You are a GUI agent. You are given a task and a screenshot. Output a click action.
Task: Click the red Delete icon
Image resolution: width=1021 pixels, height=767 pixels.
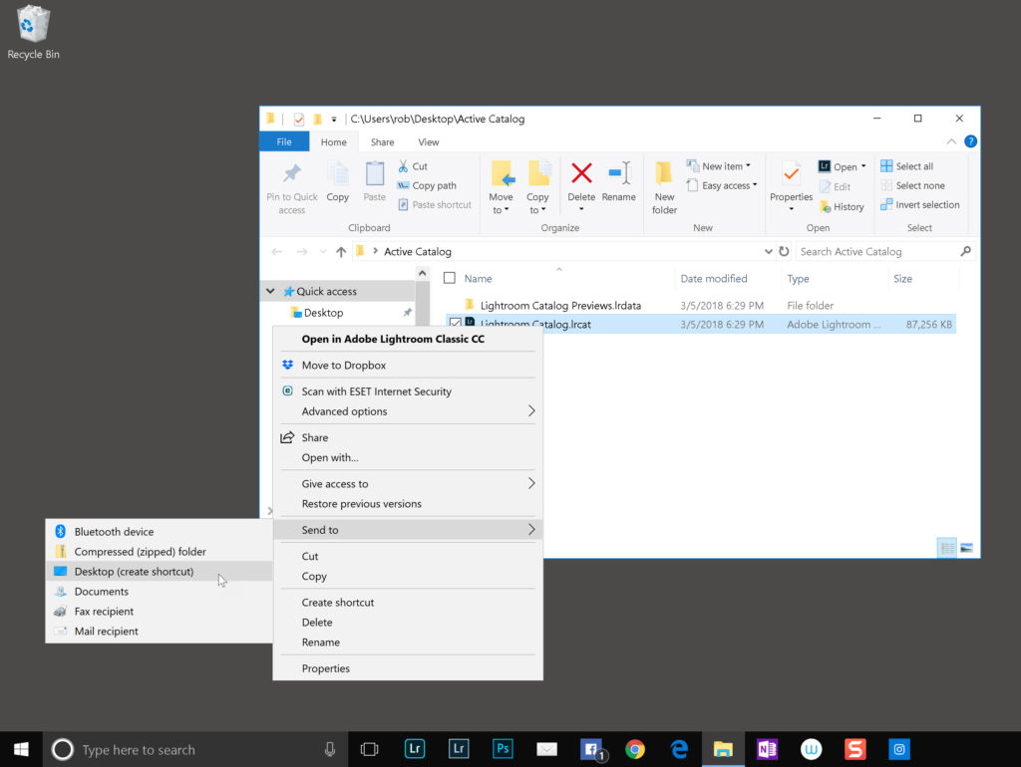point(581,173)
